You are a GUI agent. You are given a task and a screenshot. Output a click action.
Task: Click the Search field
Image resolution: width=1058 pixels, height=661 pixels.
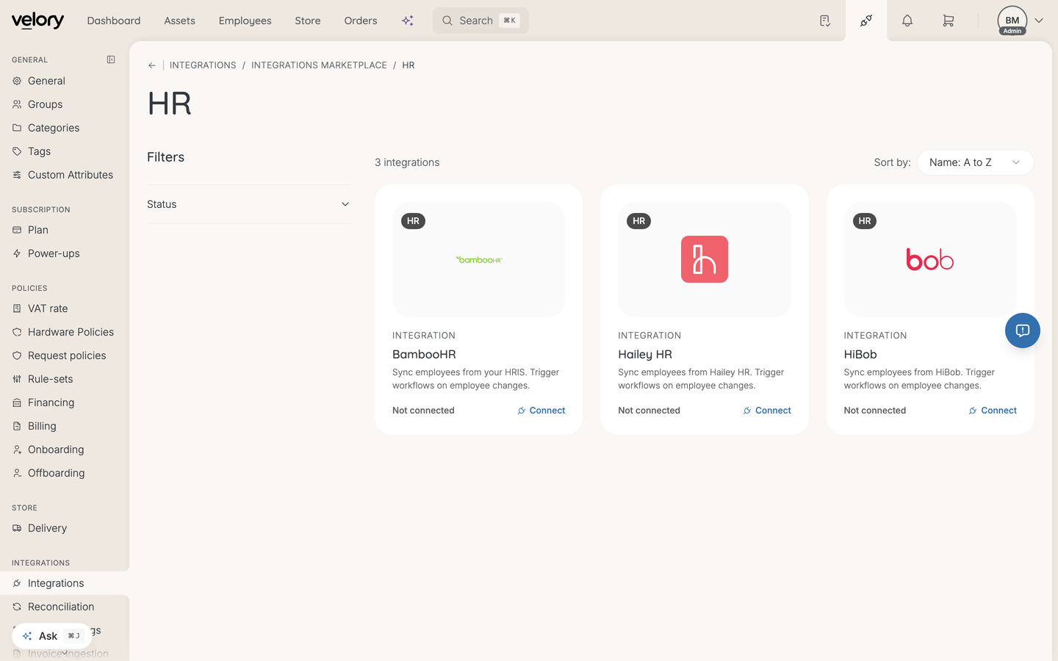(481, 21)
